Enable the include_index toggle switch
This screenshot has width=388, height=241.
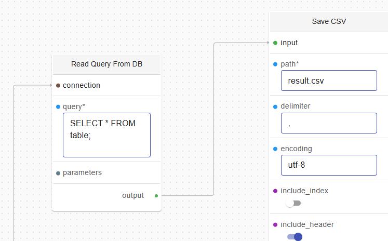(x=293, y=203)
